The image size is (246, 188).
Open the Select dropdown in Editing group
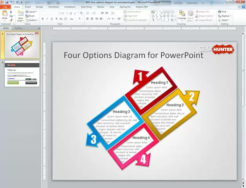(x=225, y=20)
